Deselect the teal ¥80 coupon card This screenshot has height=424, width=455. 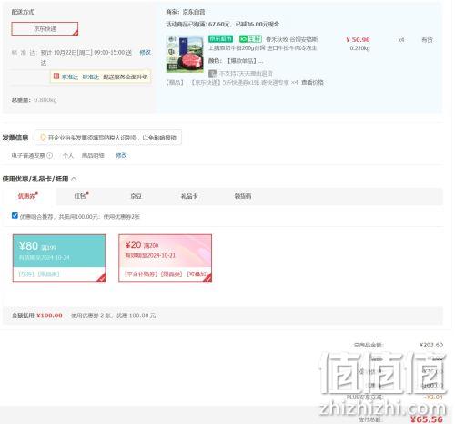[x=59, y=258]
